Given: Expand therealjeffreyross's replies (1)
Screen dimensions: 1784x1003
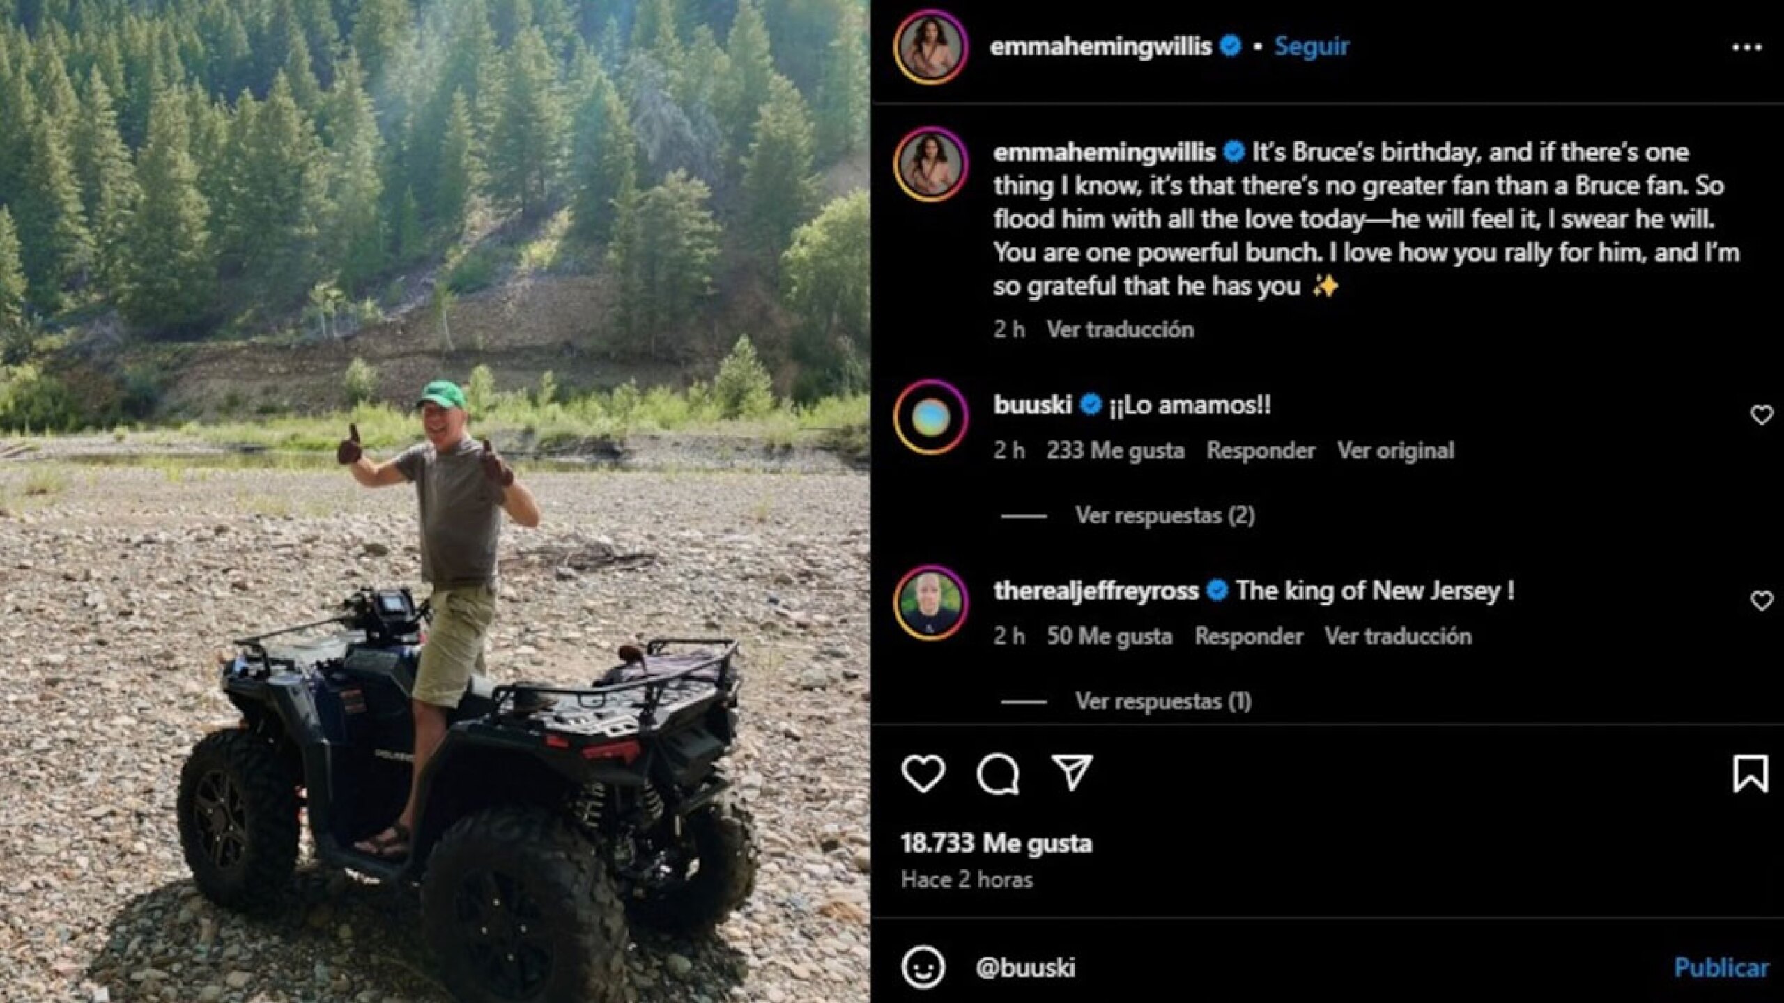Looking at the screenshot, I should pyautogui.click(x=1162, y=701).
